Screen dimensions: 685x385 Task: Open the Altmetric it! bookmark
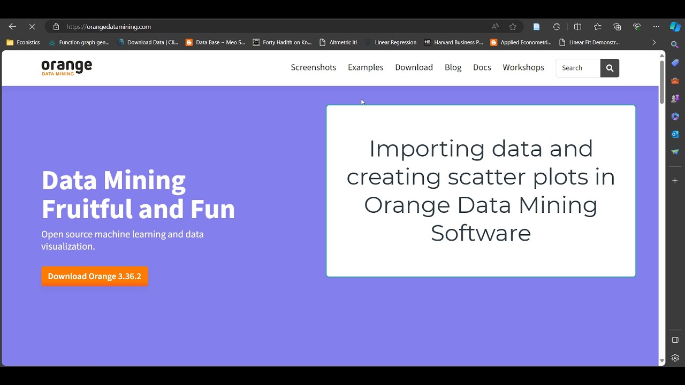(x=338, y=42)
